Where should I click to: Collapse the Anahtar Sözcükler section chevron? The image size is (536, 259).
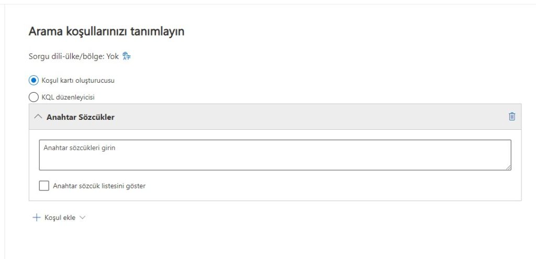pyautogui.click(x=38, y=117)
